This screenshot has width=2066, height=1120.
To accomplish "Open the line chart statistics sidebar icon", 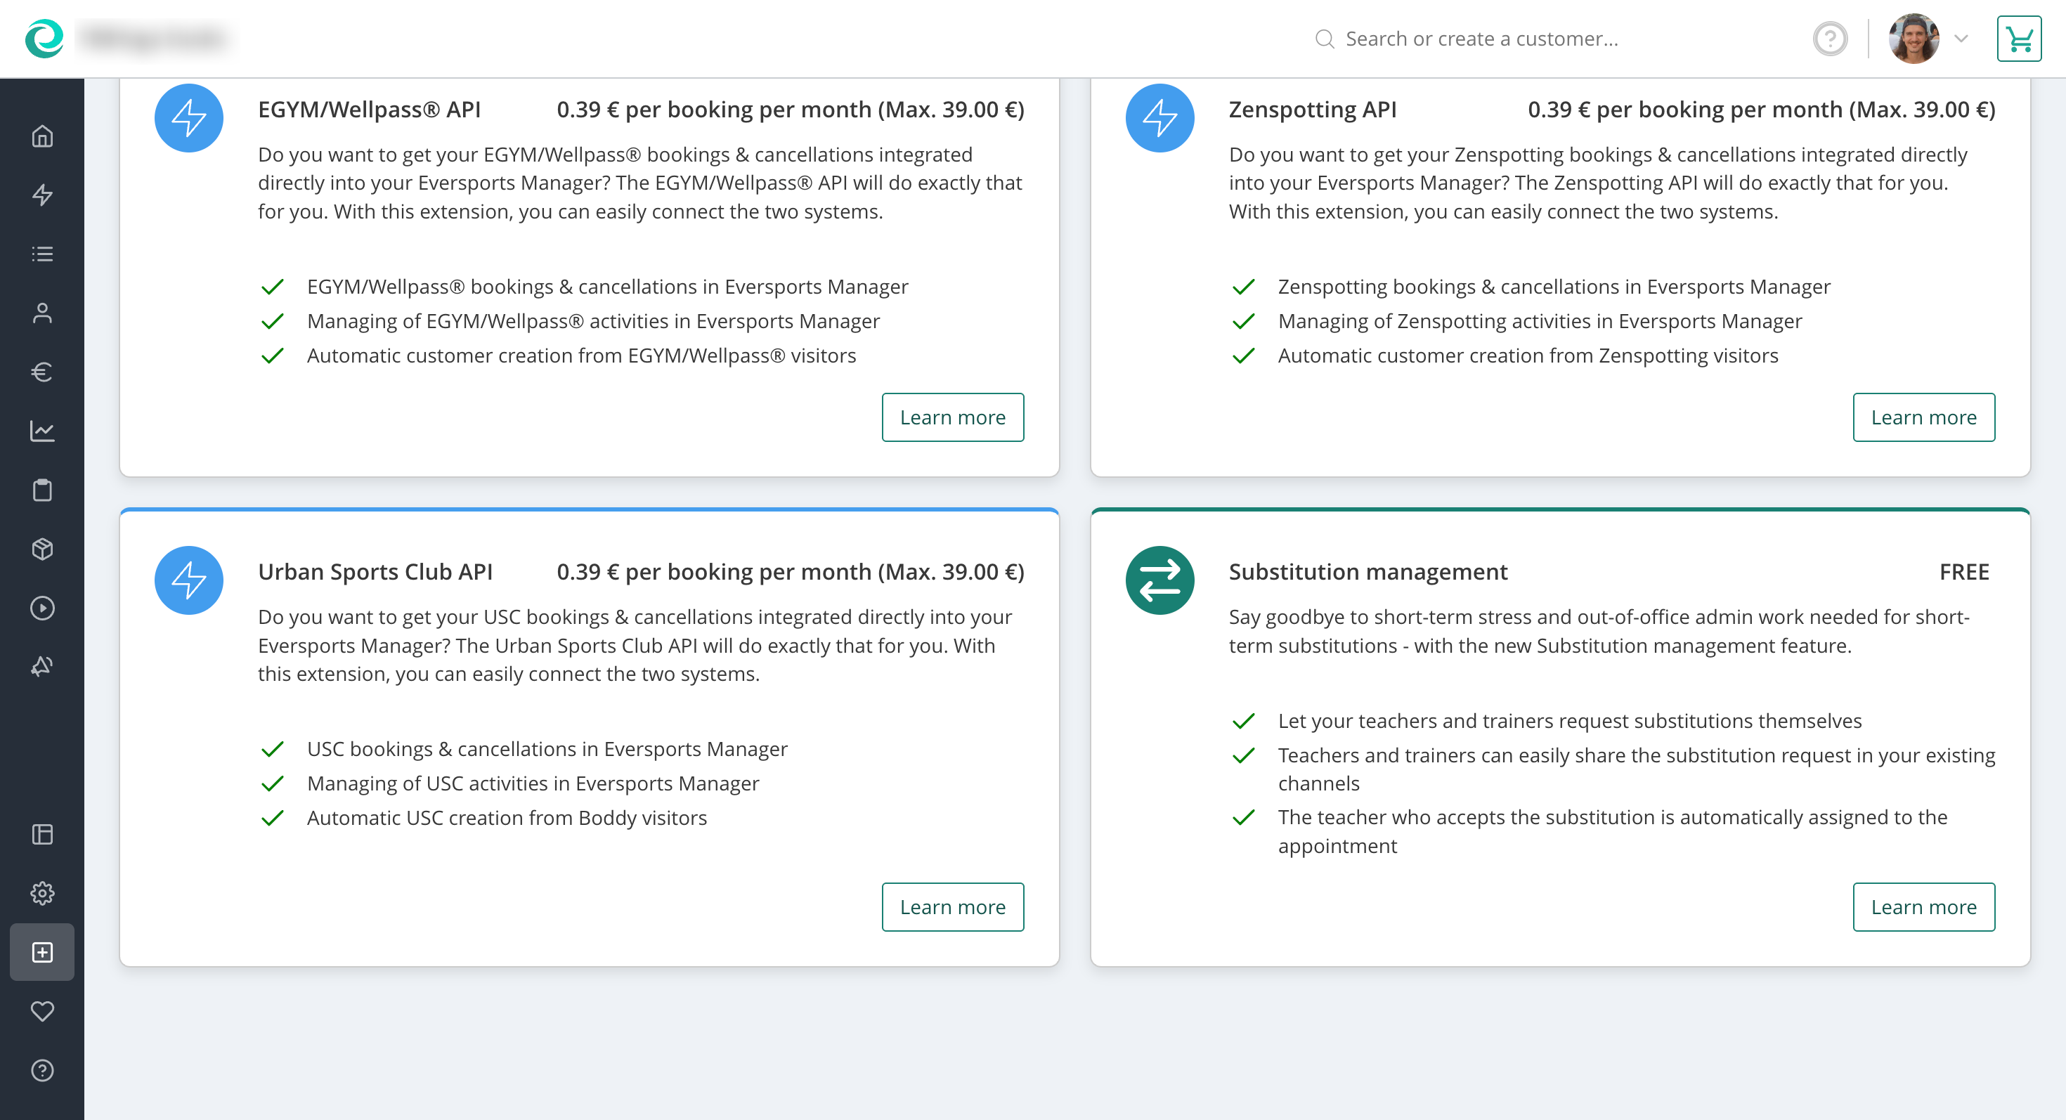I will (41, 431).
